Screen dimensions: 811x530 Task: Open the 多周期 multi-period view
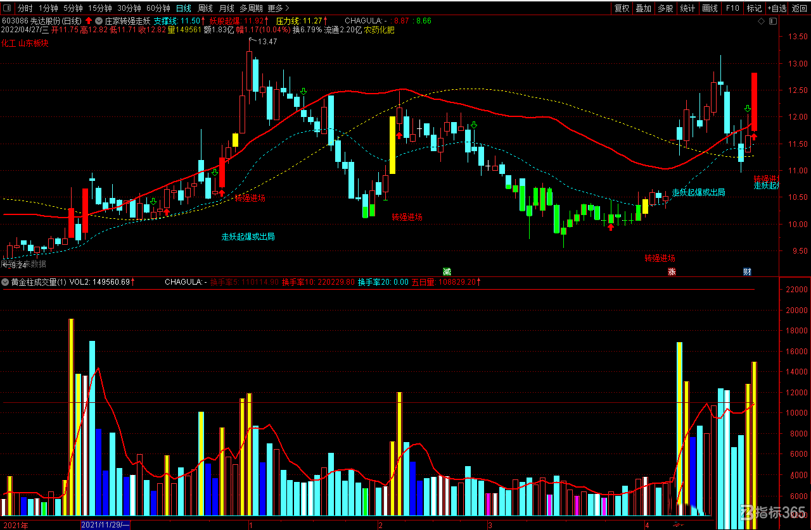(x=251, y=8)
